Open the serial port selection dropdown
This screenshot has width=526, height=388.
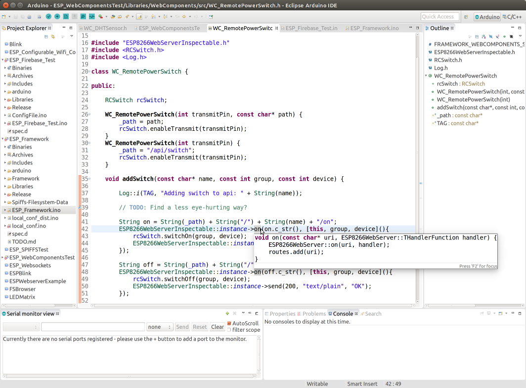(21, 327)
